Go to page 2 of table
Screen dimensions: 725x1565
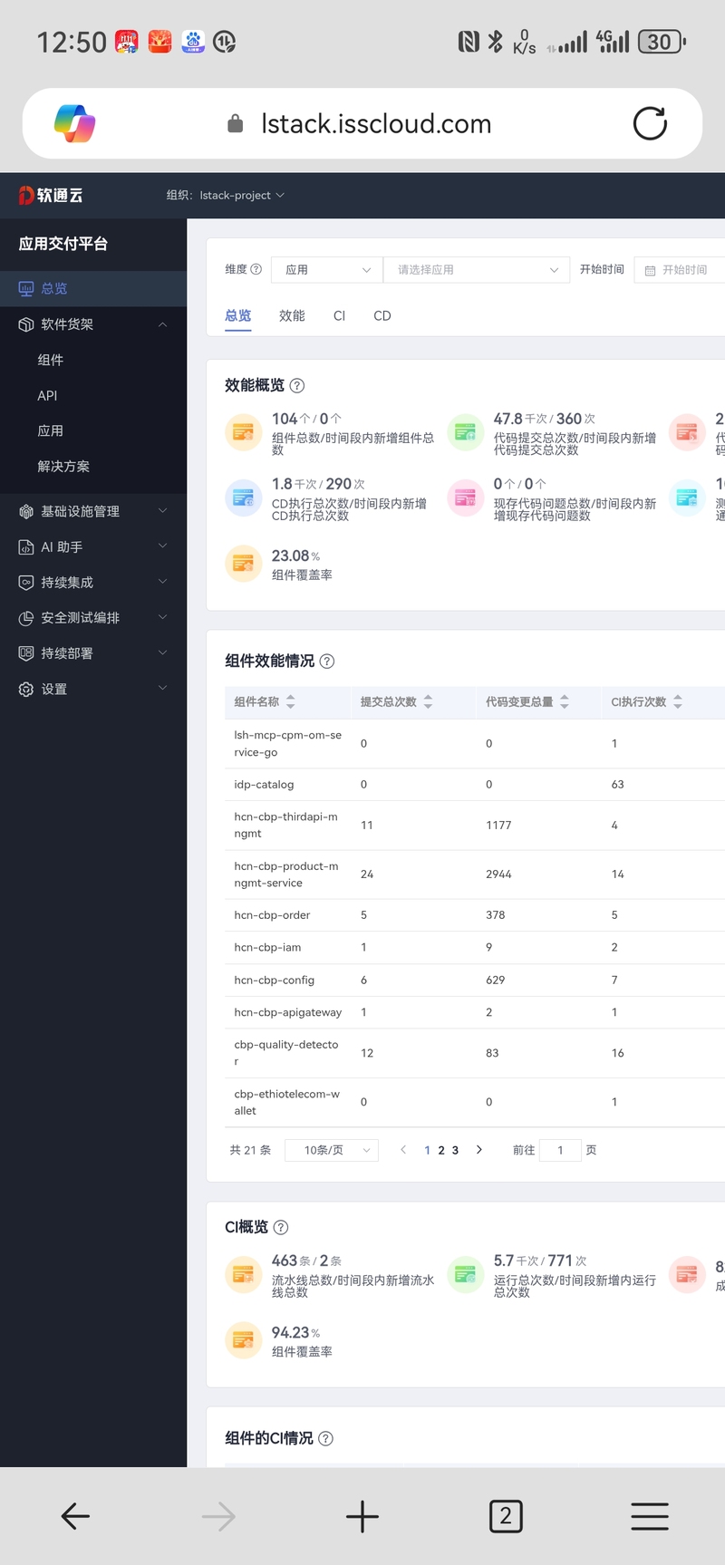click(x=441, y=1150)
